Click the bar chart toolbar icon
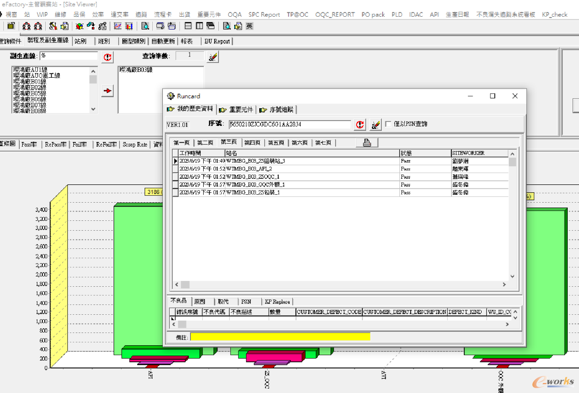The image size is (579, 393). point(129,26)
